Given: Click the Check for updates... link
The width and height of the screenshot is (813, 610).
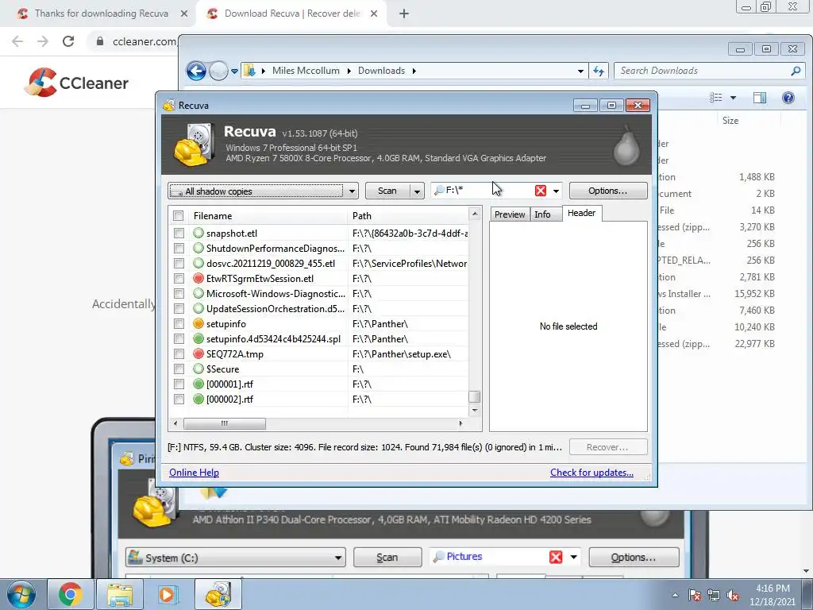Looking at the screenshot, I should pyautogui.click(x=591, y=473).
